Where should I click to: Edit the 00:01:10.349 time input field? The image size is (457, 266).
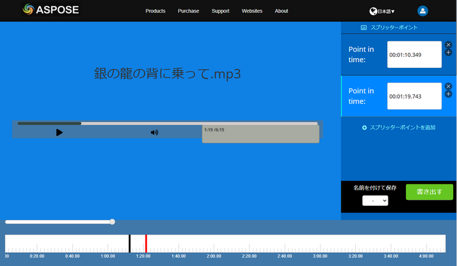414,56
